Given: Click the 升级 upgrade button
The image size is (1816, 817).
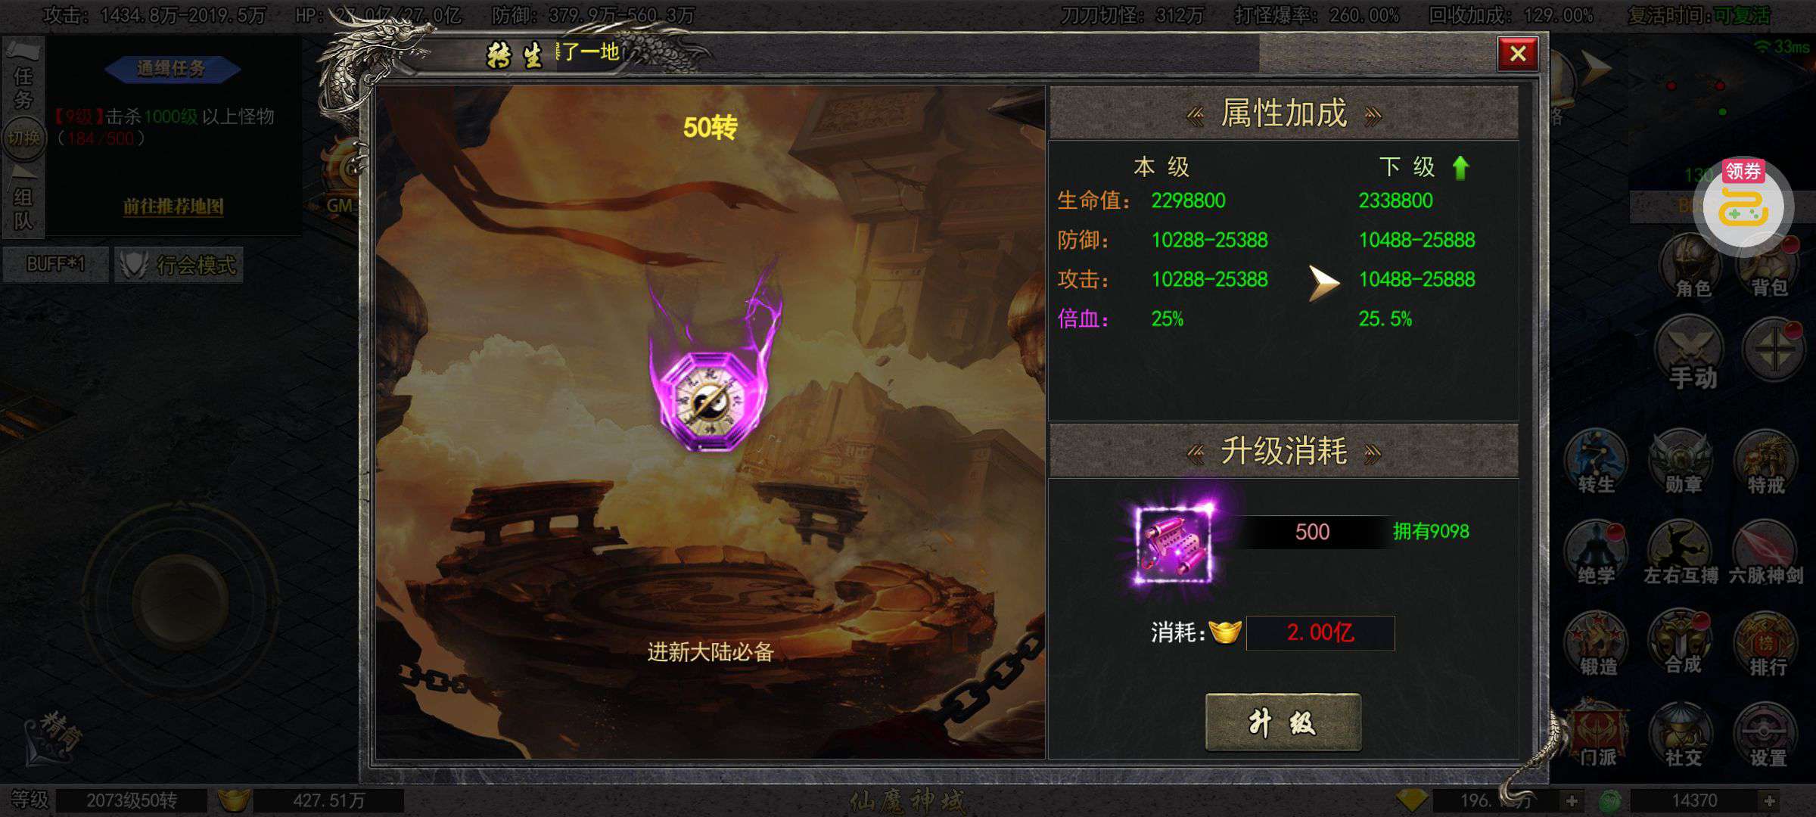Looking at the screenshot, I should 1283,722.
